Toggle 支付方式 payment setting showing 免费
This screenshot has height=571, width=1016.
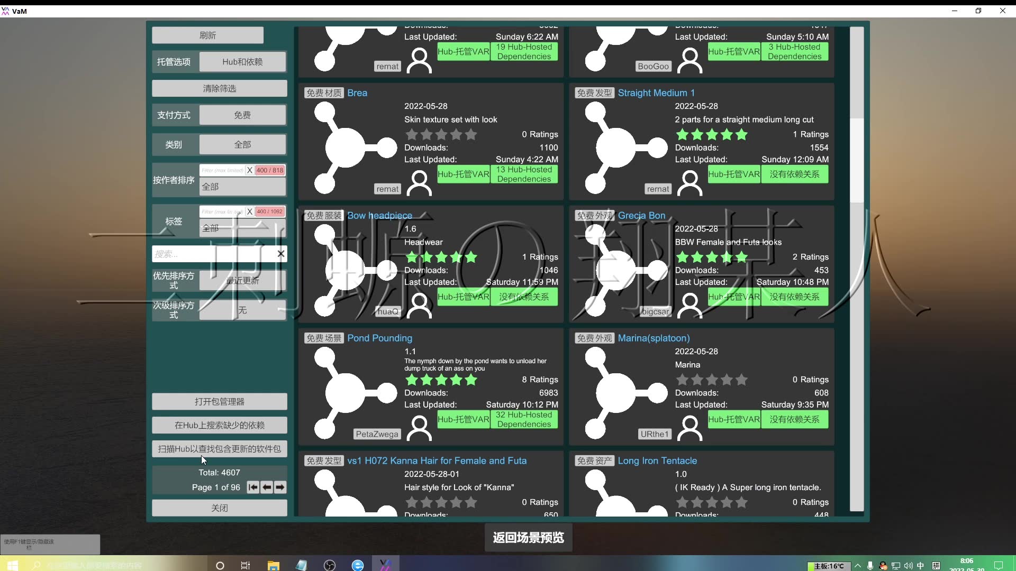242,115
